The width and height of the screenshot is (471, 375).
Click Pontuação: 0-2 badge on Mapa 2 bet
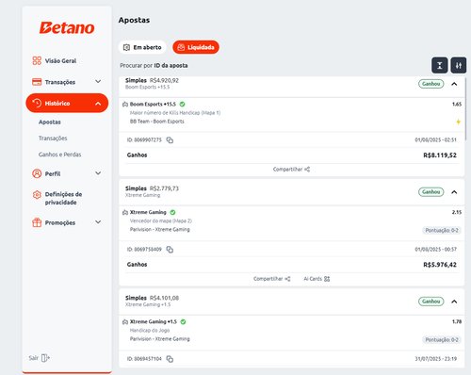442,231
